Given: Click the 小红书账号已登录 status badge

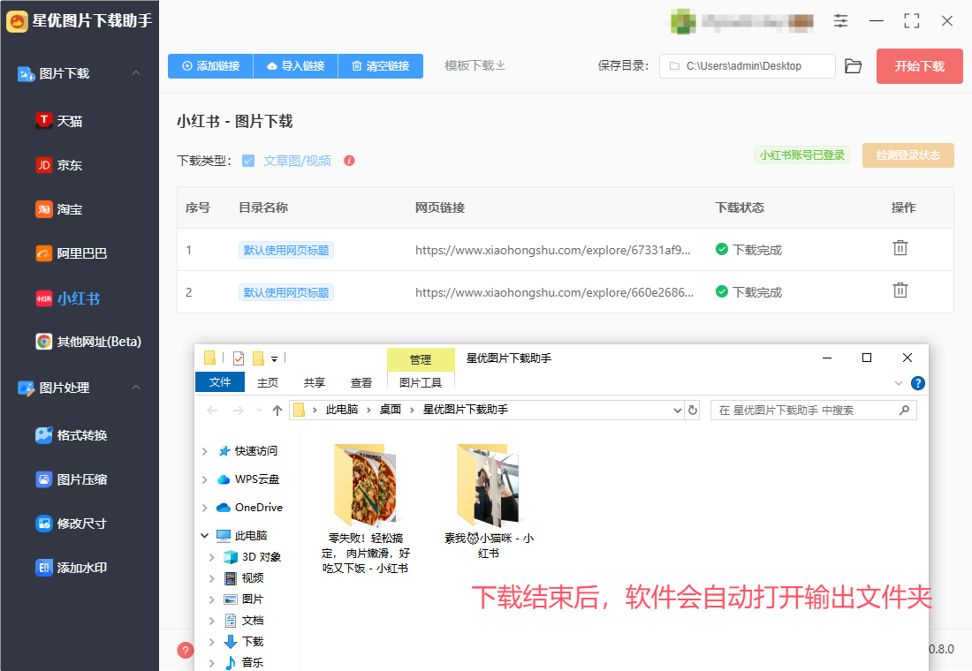Looking at the screenshot, I should tap(802, 155).
